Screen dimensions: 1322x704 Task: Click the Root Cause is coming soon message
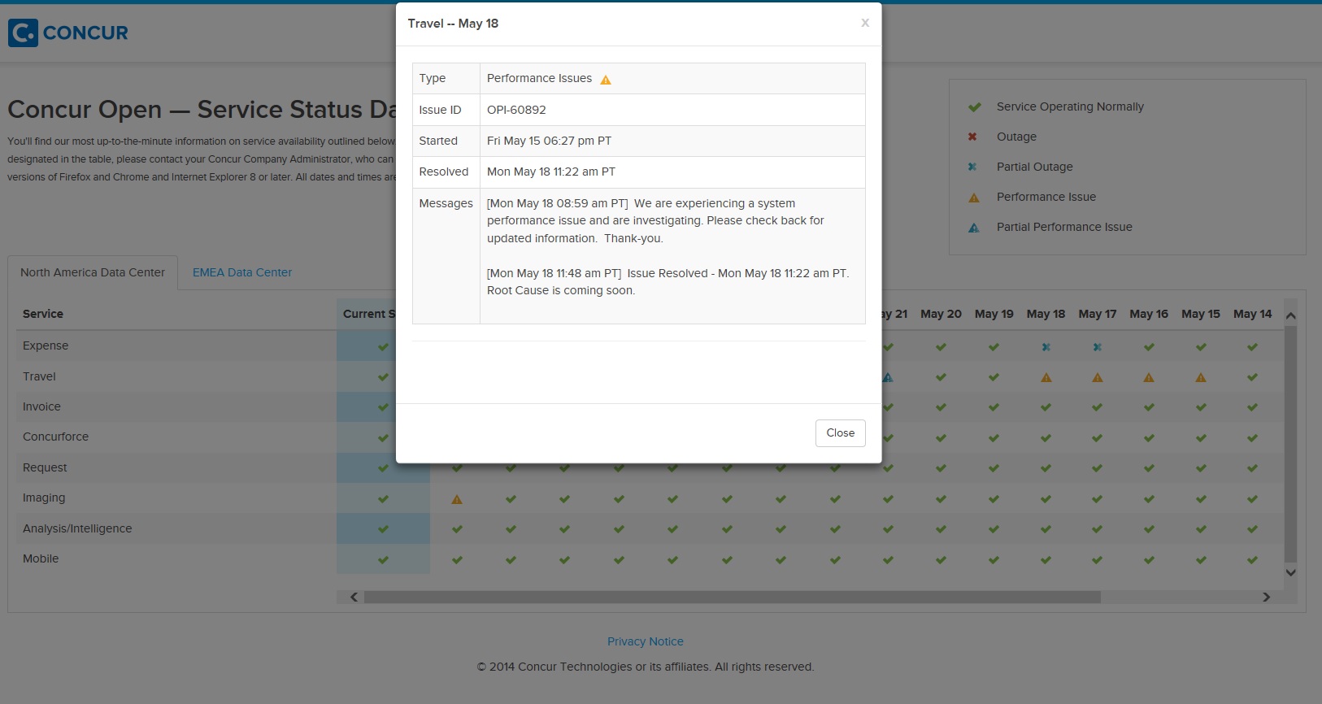(561, 290)
